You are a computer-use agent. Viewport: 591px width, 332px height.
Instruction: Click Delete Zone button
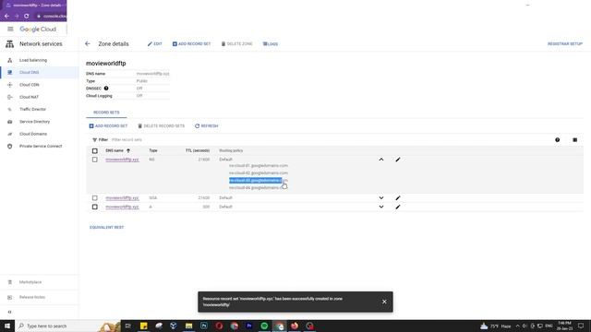(236, 44)
